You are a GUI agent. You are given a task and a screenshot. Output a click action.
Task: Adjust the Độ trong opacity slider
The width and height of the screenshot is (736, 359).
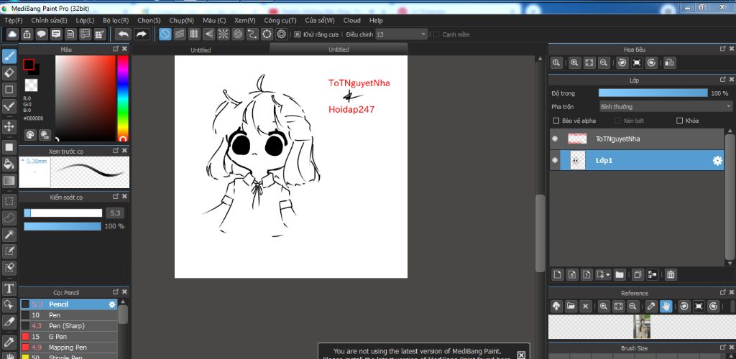point(653,93)
